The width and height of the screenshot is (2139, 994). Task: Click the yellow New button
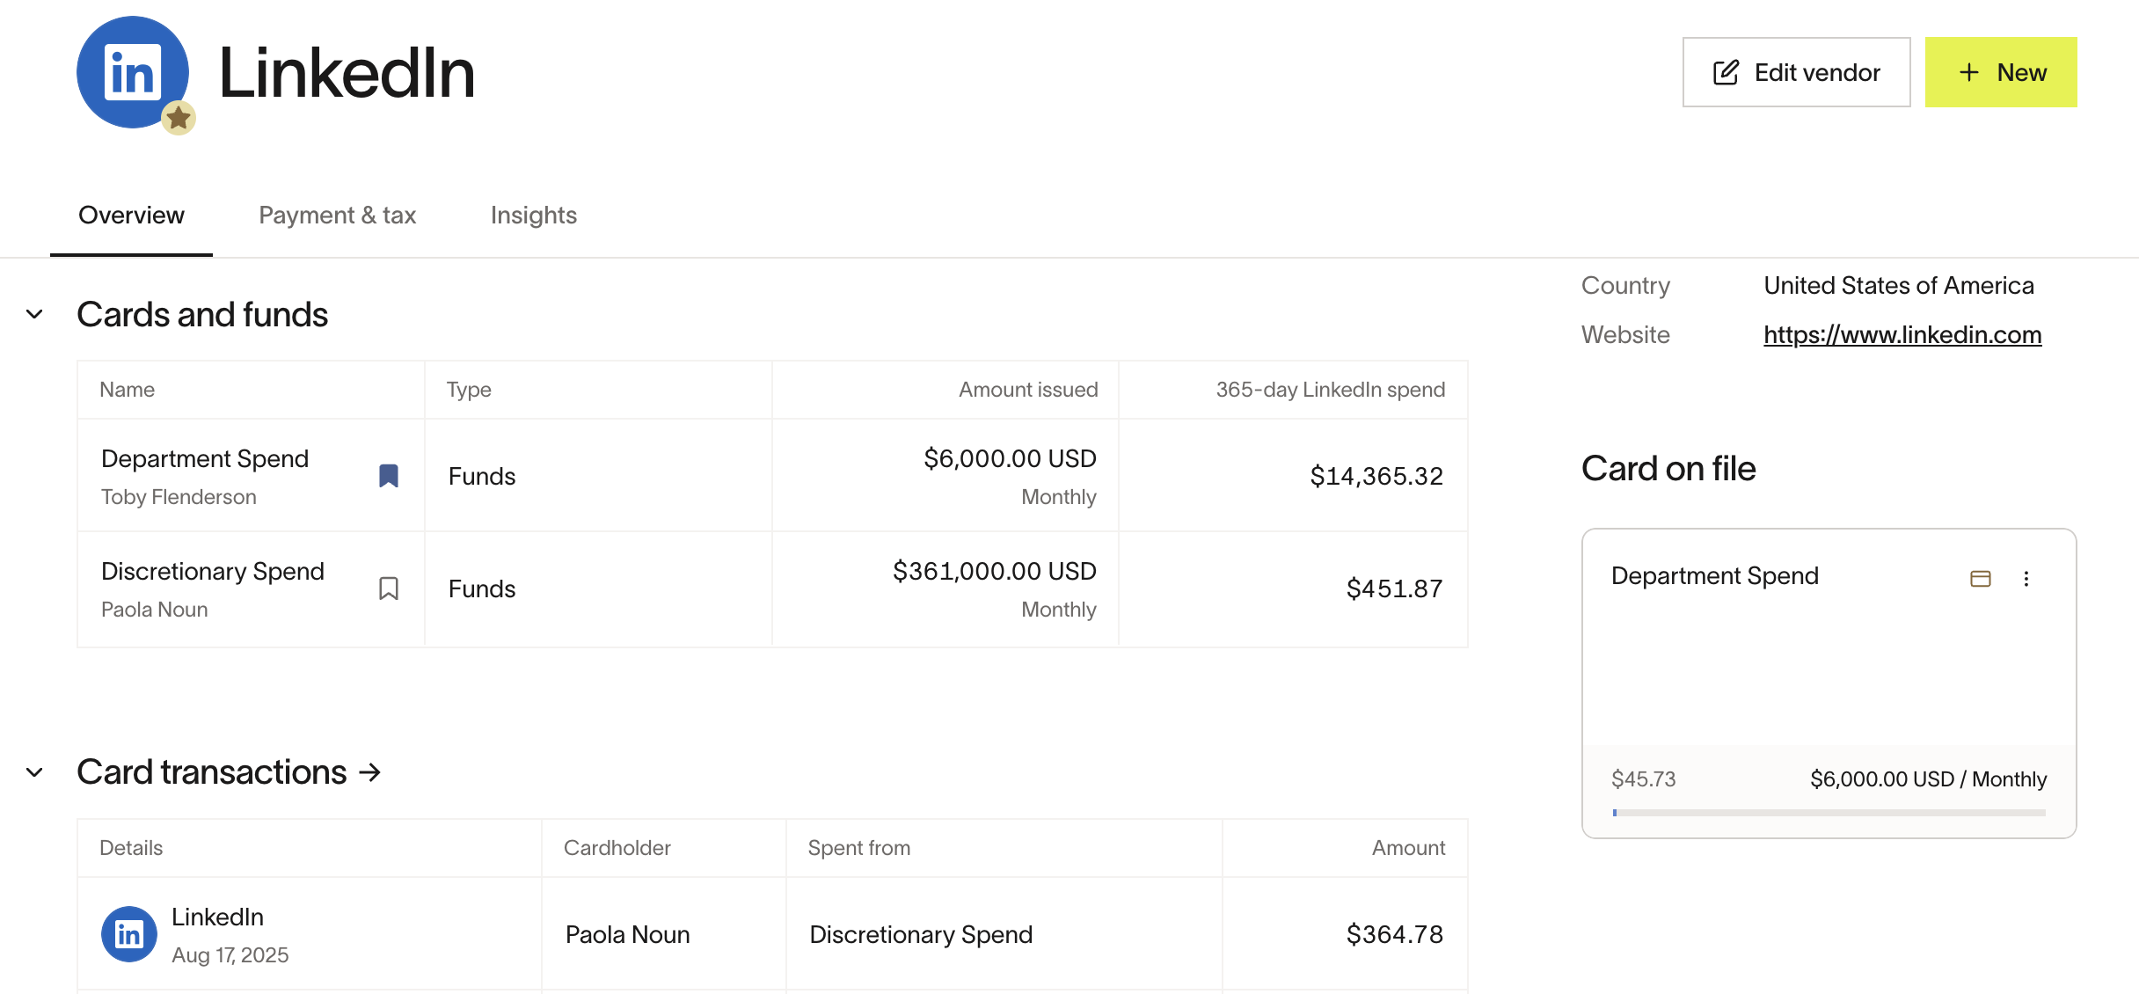(x=2001, y=72)
